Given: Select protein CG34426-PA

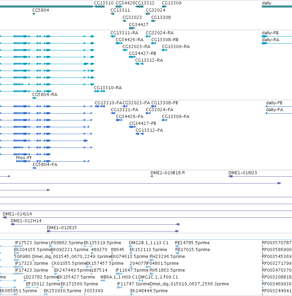Looking at the screenshot, I should pos(130,117).
